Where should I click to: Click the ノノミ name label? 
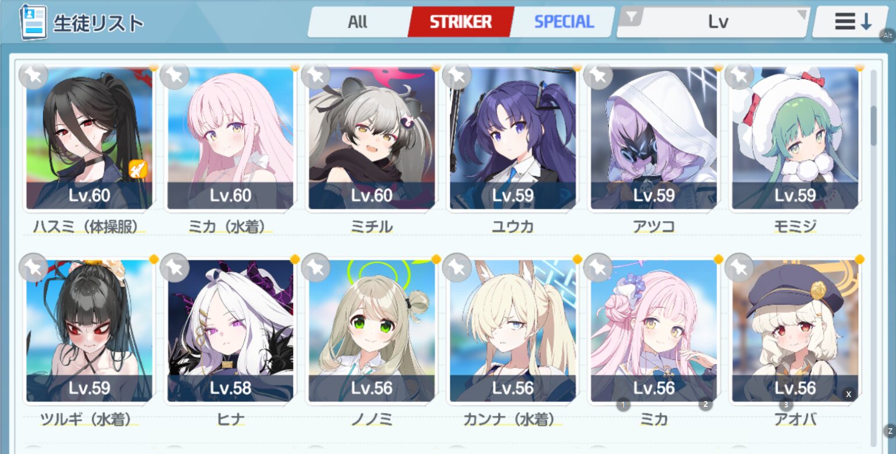[x=372, y=419]
